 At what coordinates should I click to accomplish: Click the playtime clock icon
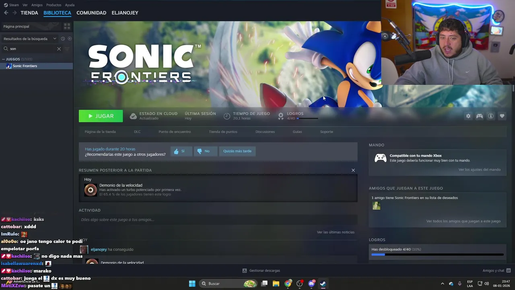pos(227,116)
